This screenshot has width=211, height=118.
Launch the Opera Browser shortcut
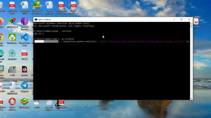click(x=12, y=104)
